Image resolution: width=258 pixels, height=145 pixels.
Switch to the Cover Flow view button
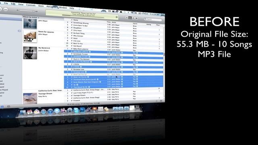136,18
